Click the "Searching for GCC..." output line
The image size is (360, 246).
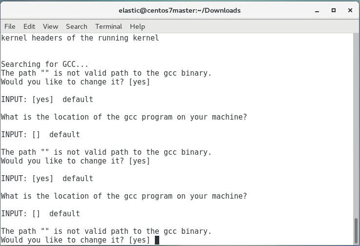point(45,64)
